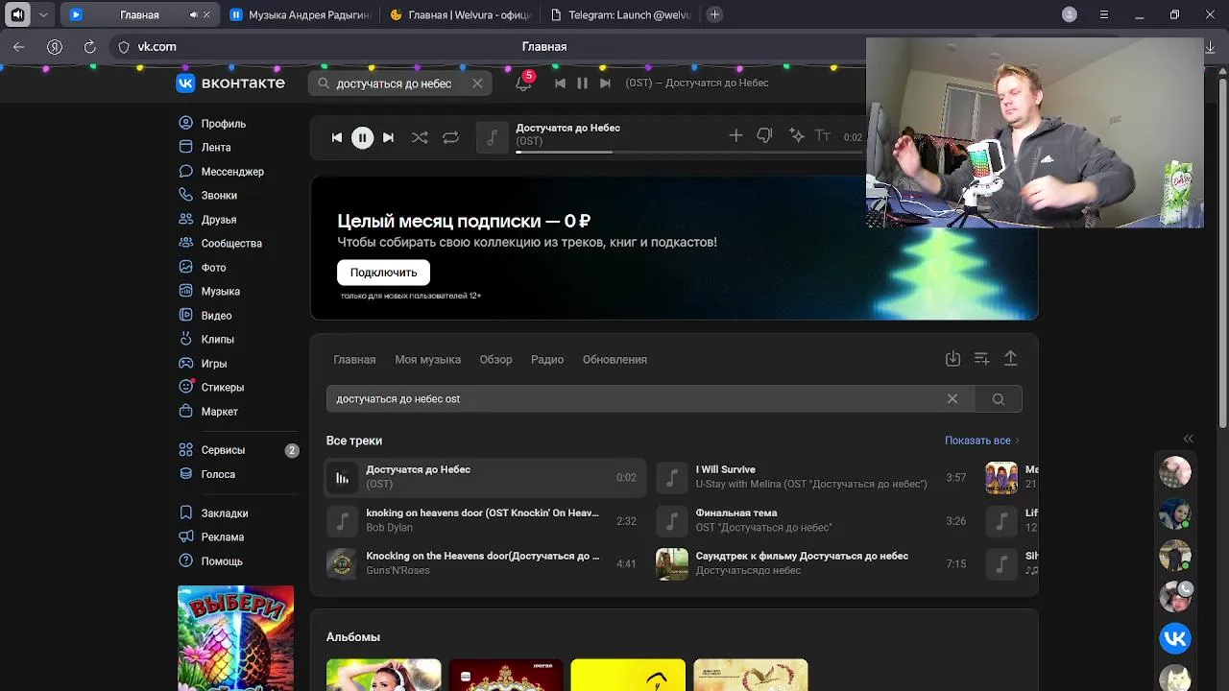Switch to Музыка Андрея Радыгина browser tab
This screenshot has height=691, width=1229.
(x=298, y=14)
